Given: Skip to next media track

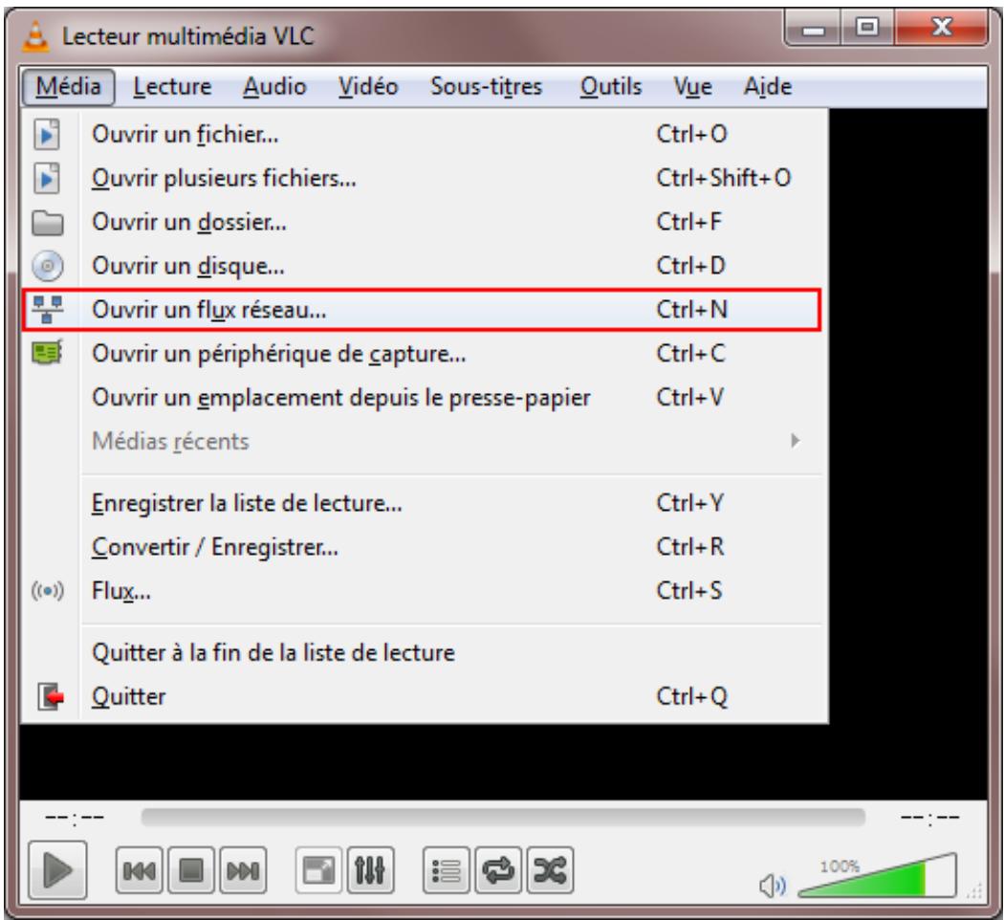Looking at the screenshot, I should [x=243, y=870].
